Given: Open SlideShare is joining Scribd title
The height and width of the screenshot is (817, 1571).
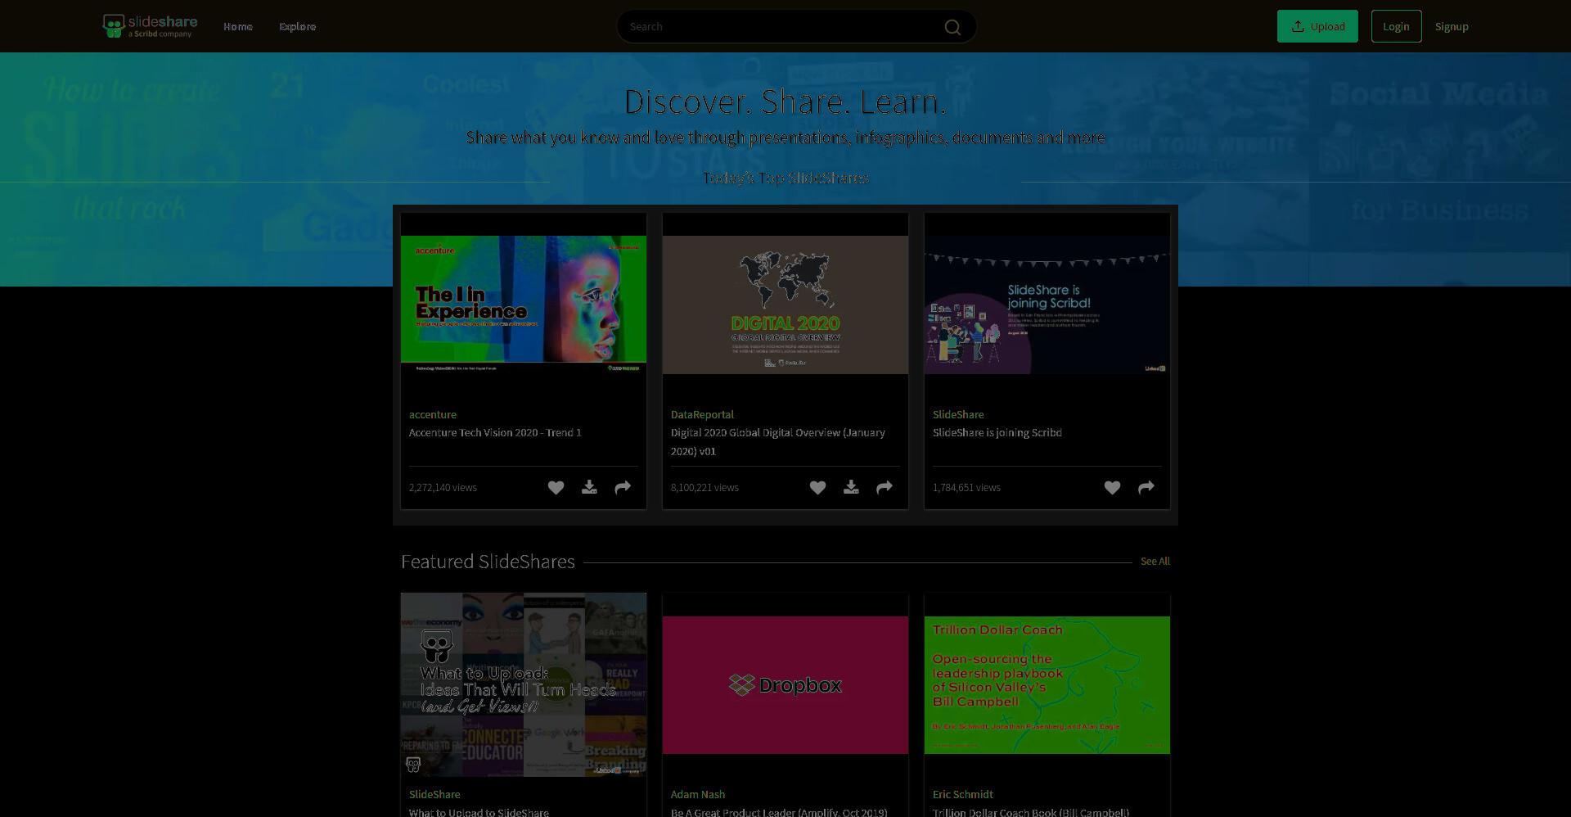Looking at the screenshot, I should click(997, 433).
